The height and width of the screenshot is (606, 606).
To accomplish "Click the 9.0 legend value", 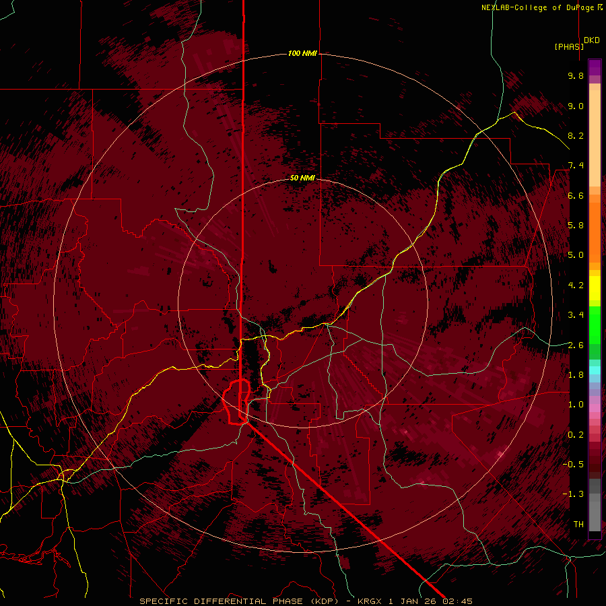I will (576, 106).
